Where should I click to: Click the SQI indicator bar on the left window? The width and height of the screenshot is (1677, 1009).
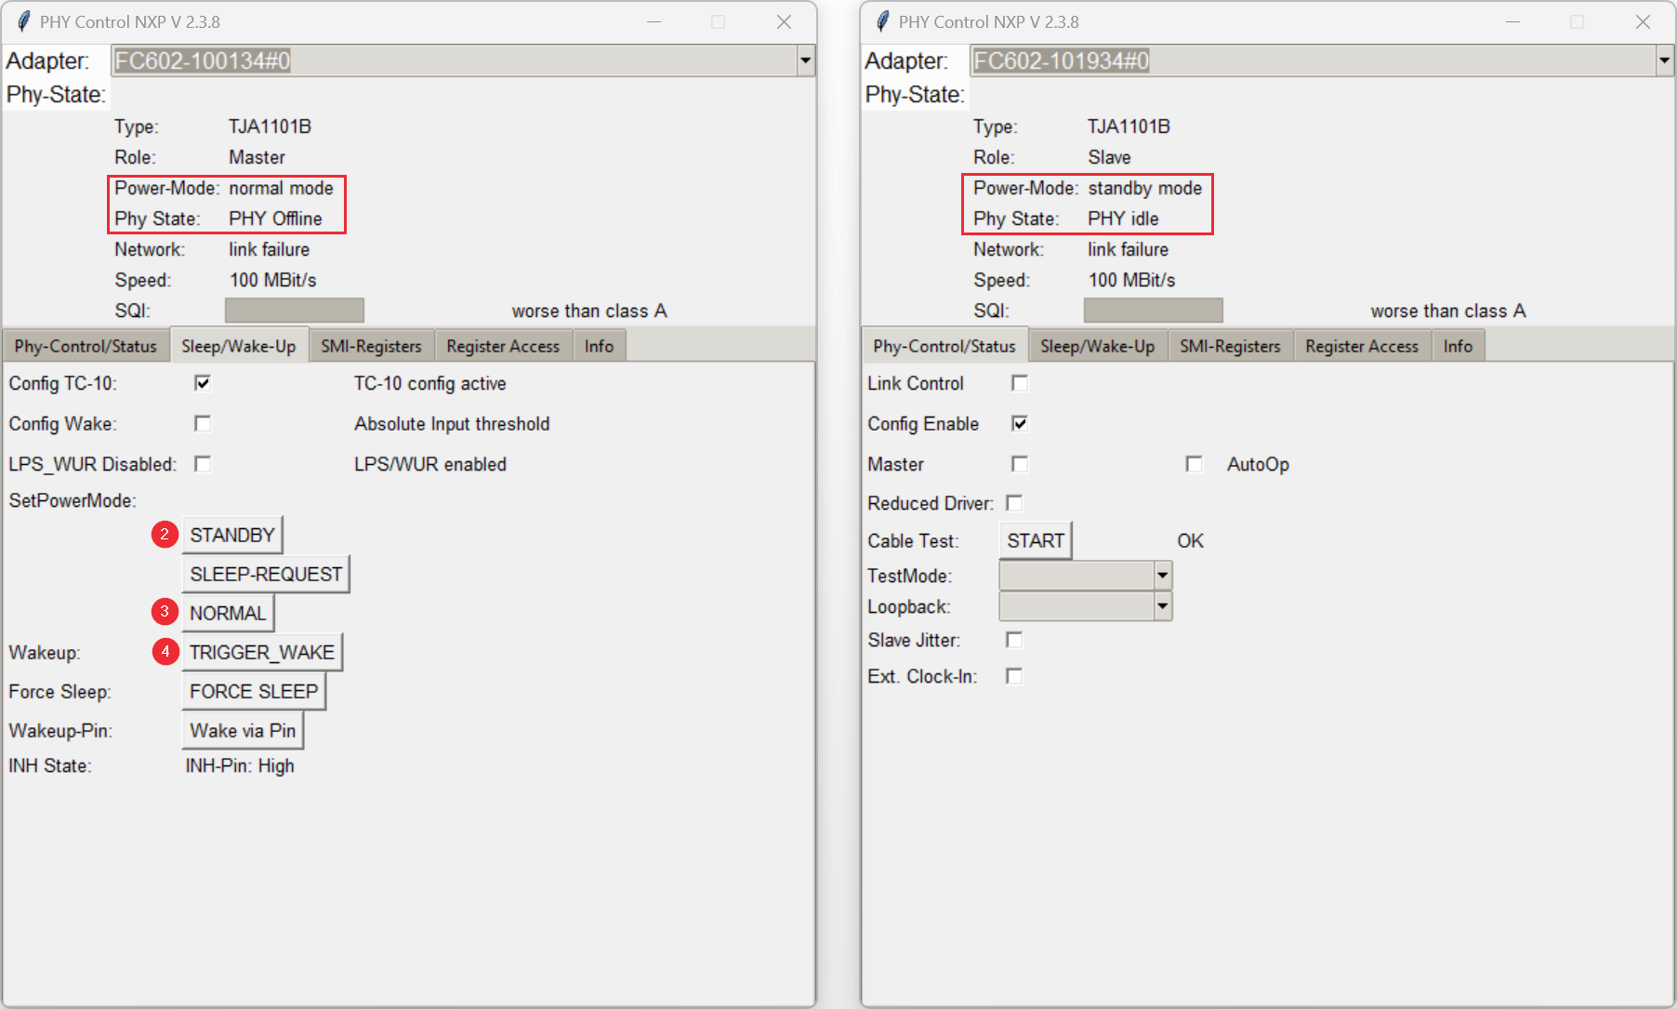[294, 310]
